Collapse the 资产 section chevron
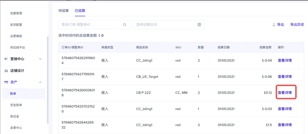308x134 pixels. (40, 82)
